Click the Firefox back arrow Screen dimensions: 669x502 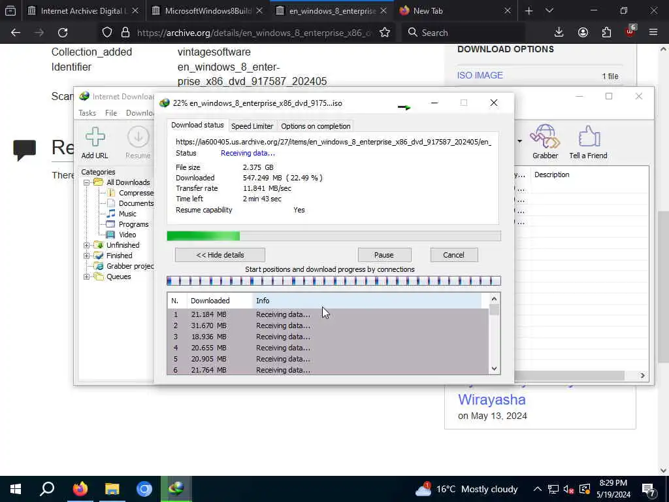click(x=16, y=33)
